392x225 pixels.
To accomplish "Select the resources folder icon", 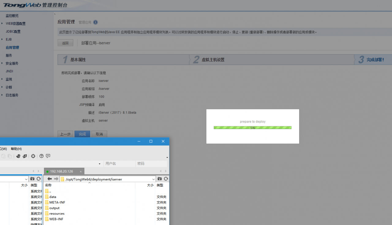I will coord(47,213).
